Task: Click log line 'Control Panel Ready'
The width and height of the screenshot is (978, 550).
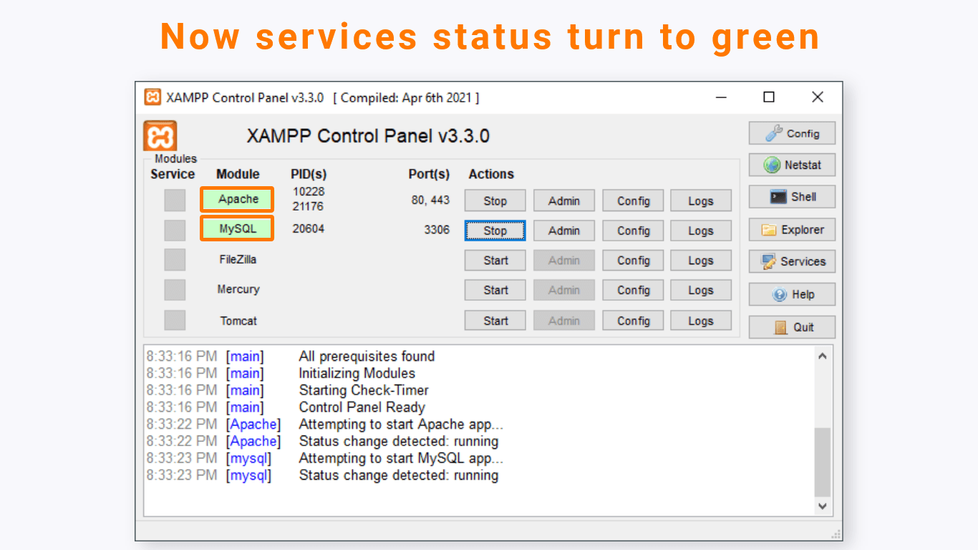Action: 362,407
